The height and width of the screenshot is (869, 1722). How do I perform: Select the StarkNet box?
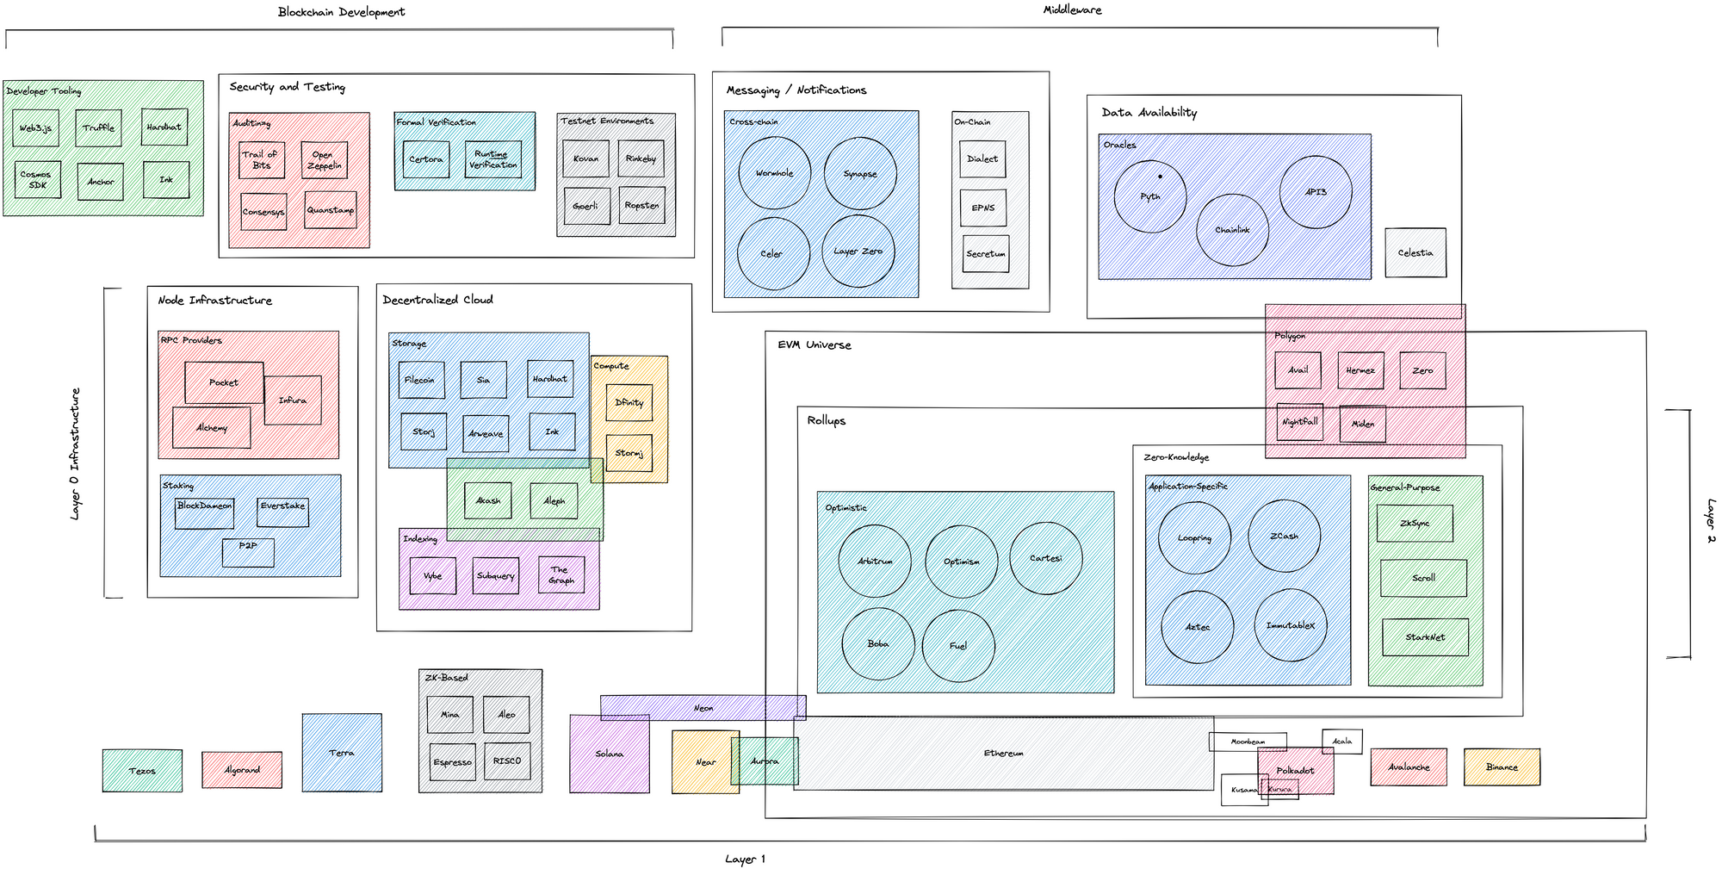tap(1425, 637)
